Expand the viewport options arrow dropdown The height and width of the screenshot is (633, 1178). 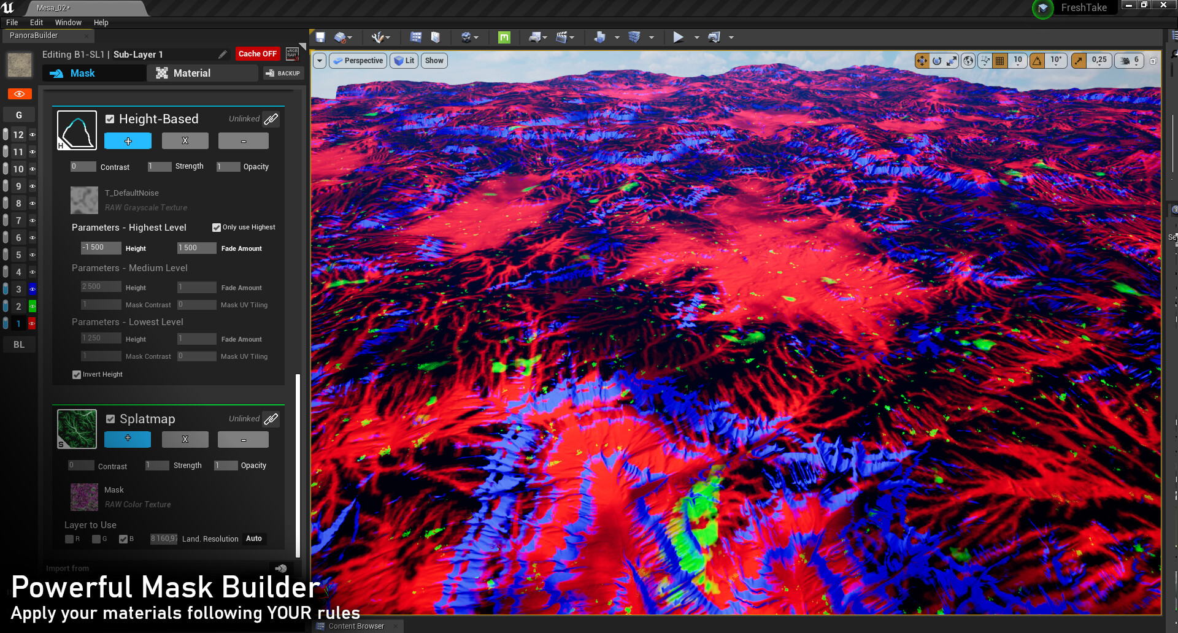pos(319,61)
